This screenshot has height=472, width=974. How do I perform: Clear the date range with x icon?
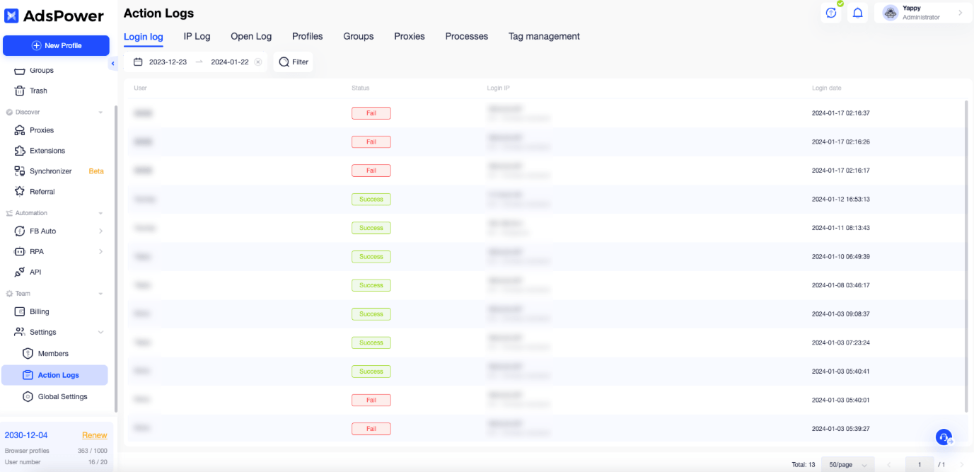[x=258, y=62]
